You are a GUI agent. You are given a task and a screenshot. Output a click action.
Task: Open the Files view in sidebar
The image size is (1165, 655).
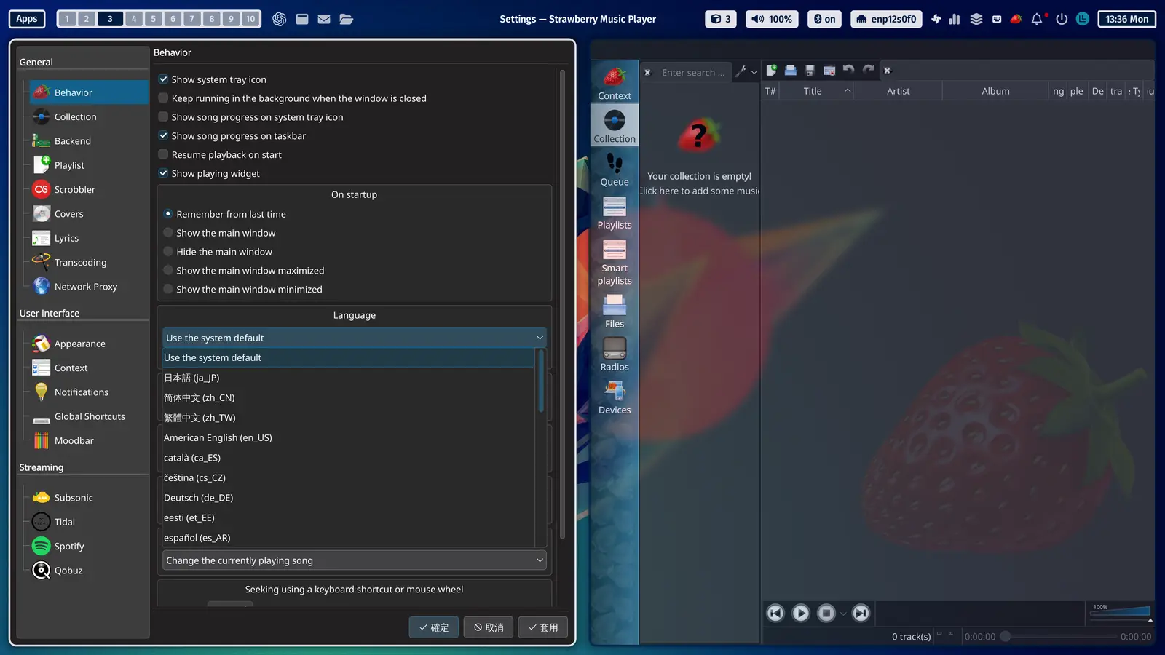615,311
